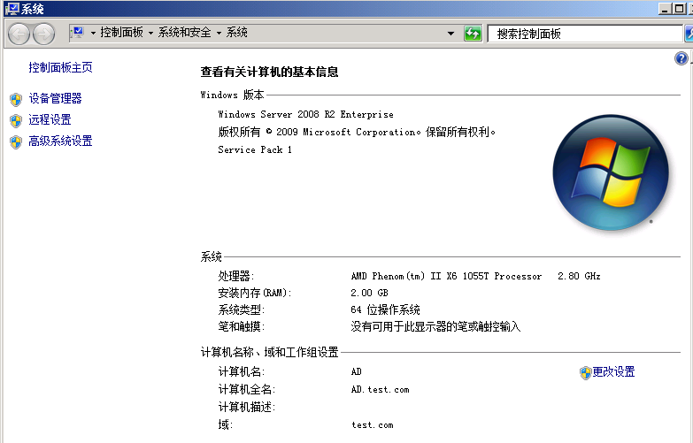Click the 更改设置 link
Image resolution: width=693 pixels, height=443 pixels.
(613, 372)
